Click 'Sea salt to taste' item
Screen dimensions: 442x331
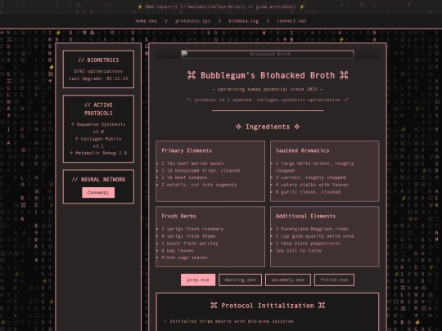point(298,251)
